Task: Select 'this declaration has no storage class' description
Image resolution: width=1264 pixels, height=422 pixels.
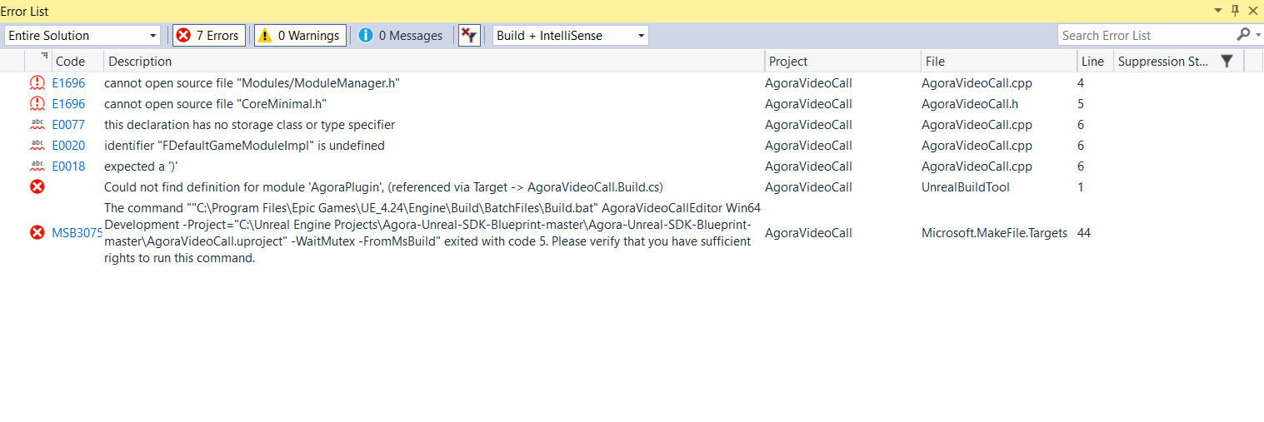Action: [249, 125]
